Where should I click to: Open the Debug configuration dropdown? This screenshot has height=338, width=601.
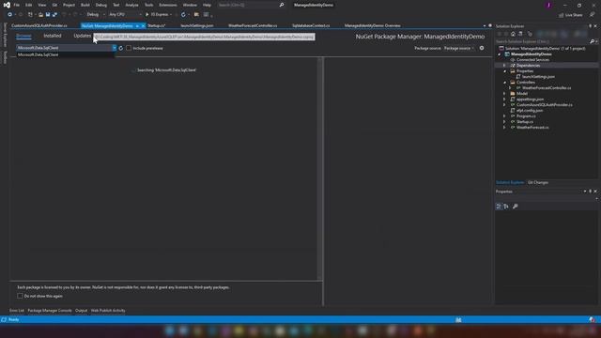pyautogui.click(x=96, y=15)
